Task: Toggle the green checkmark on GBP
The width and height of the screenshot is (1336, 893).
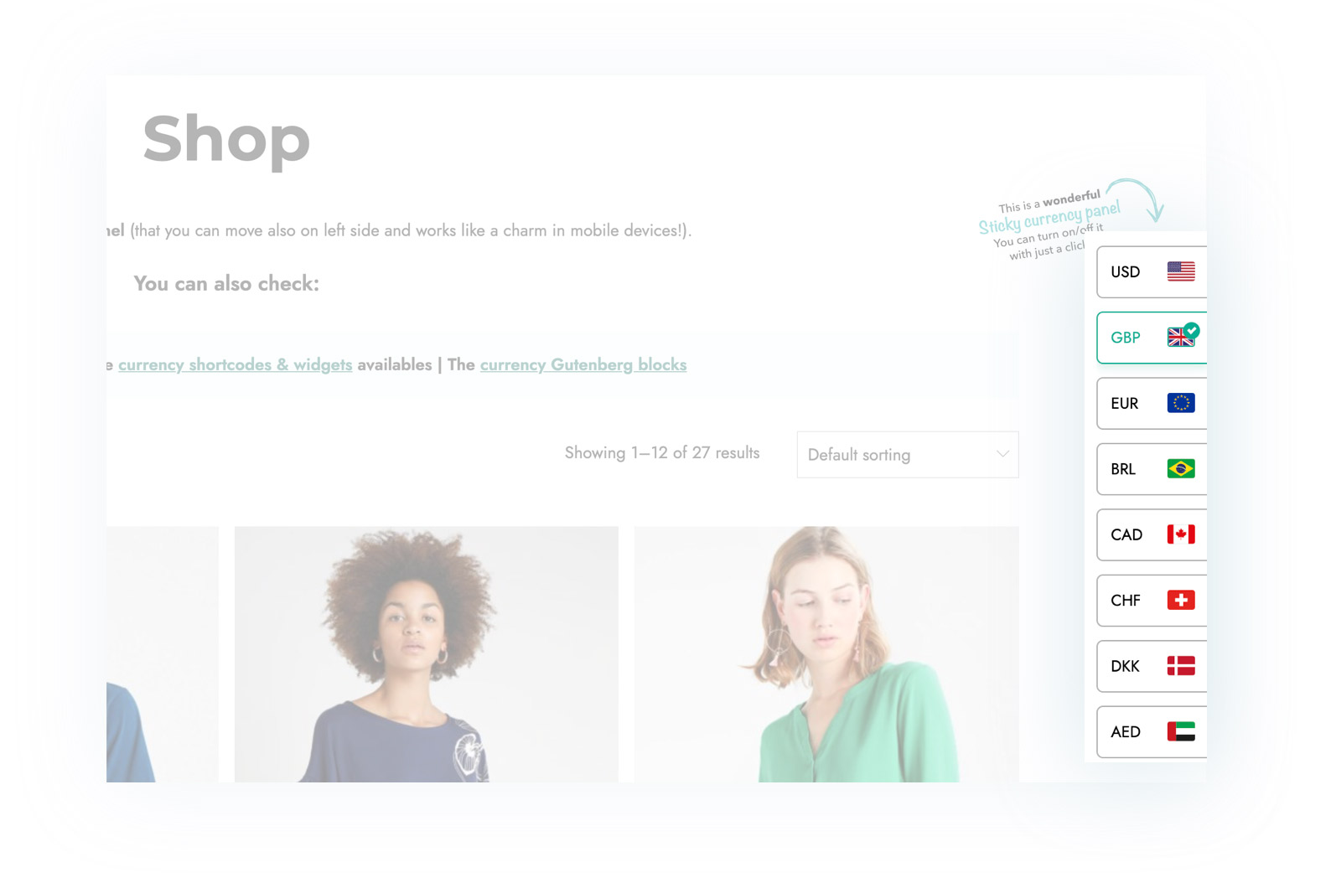Action: click(1192, 330)
